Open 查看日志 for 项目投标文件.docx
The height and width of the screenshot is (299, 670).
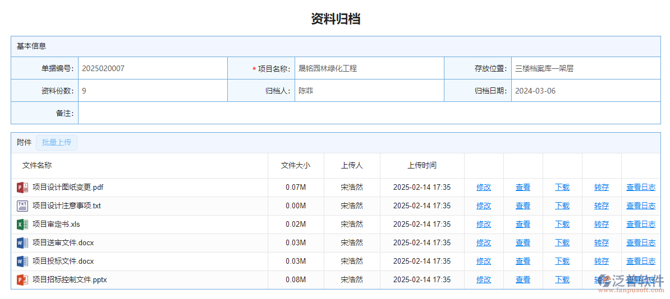tap(640, 261)
